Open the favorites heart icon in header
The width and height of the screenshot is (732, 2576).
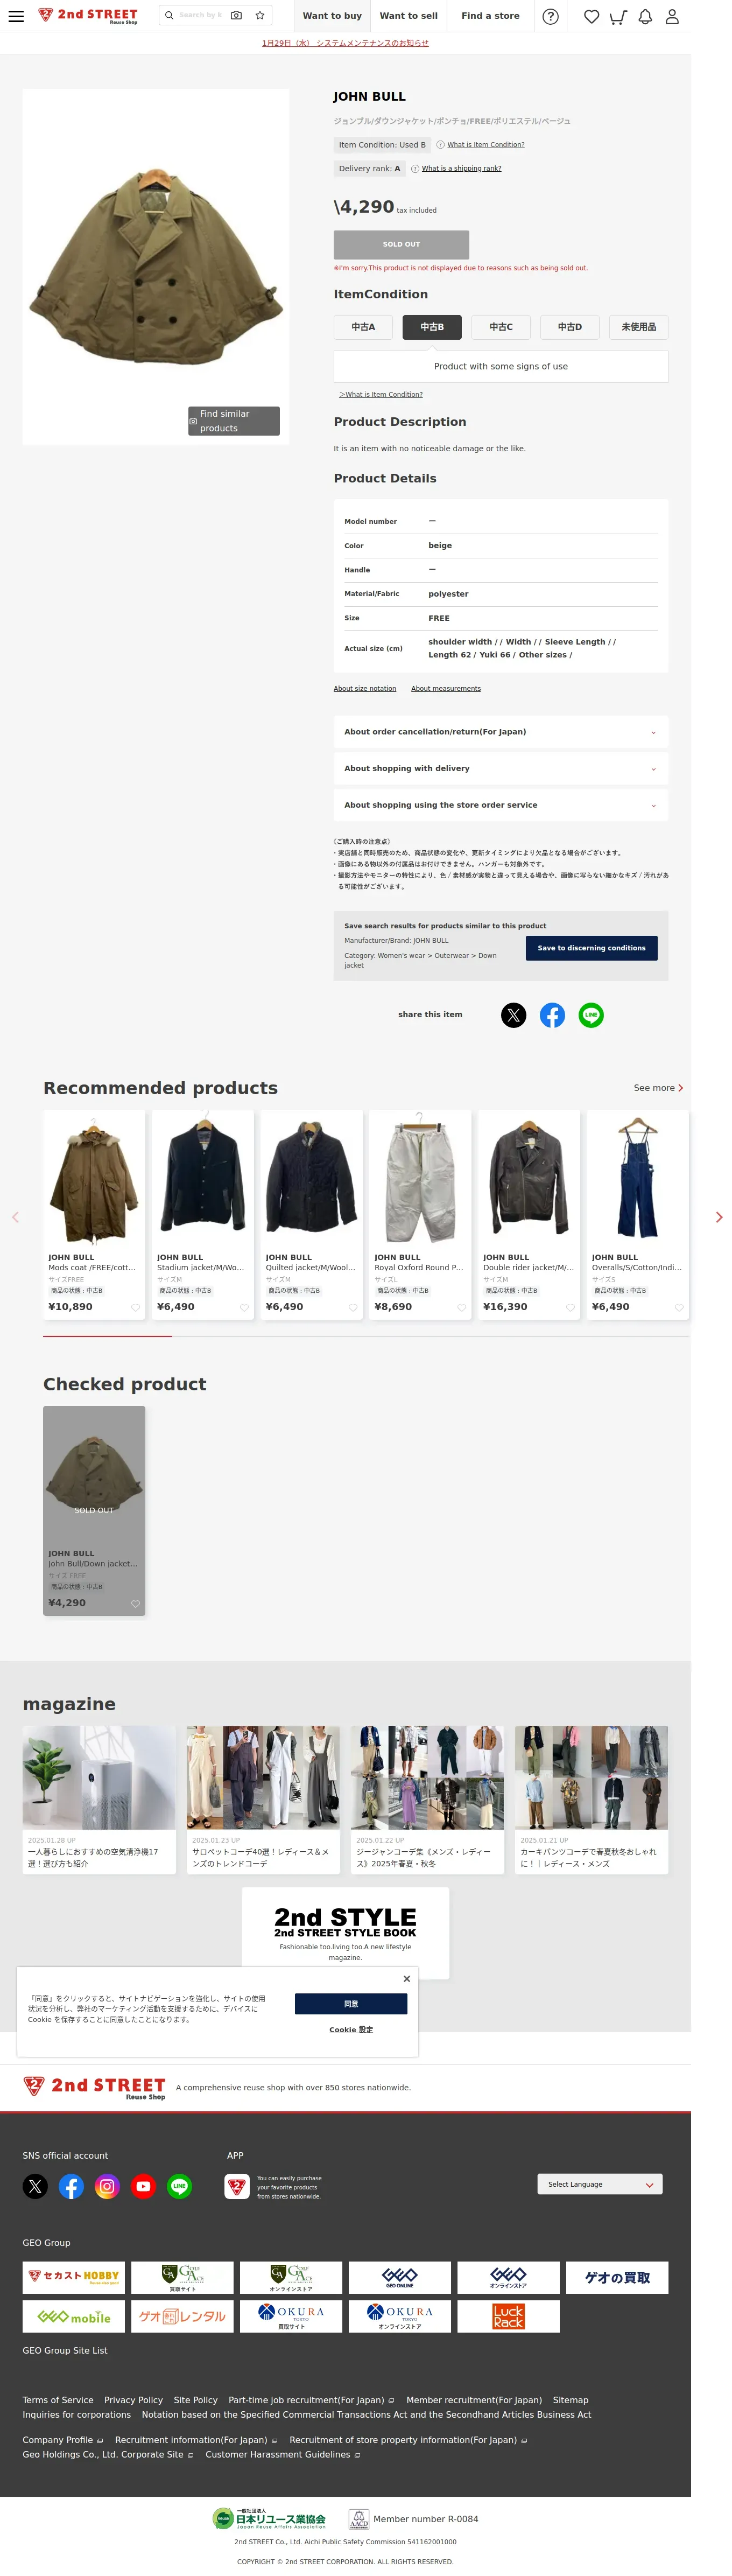(592, 16)
